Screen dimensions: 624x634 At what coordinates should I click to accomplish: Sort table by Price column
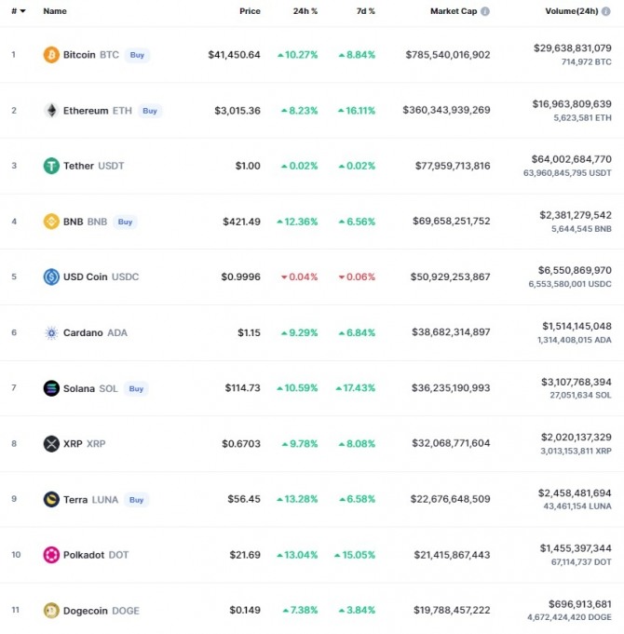(x=249, y=11)
